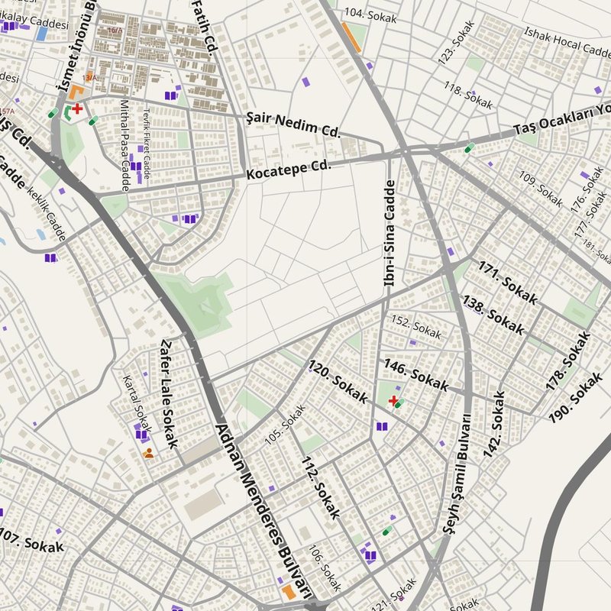Select the orange person icon near Kartal Sokak
This screenshot has width=611, height=611.
(148, 453)
